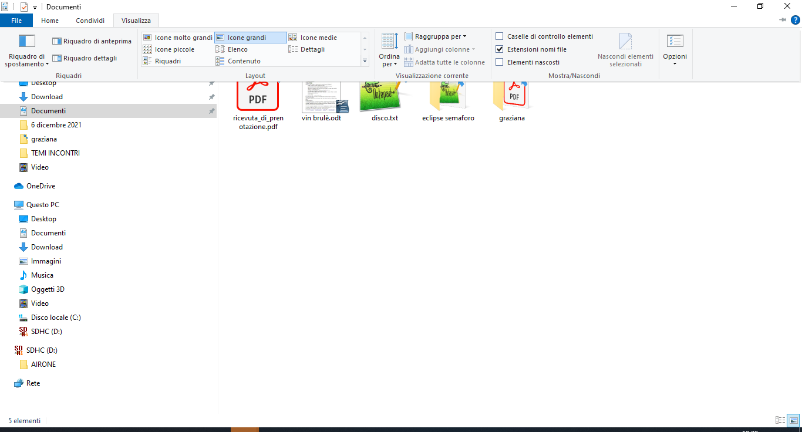Image resolution: width=802 pixels, height=432 pixels.
Task: Click the Oggetti 3D cube icon
Action: 23,289
